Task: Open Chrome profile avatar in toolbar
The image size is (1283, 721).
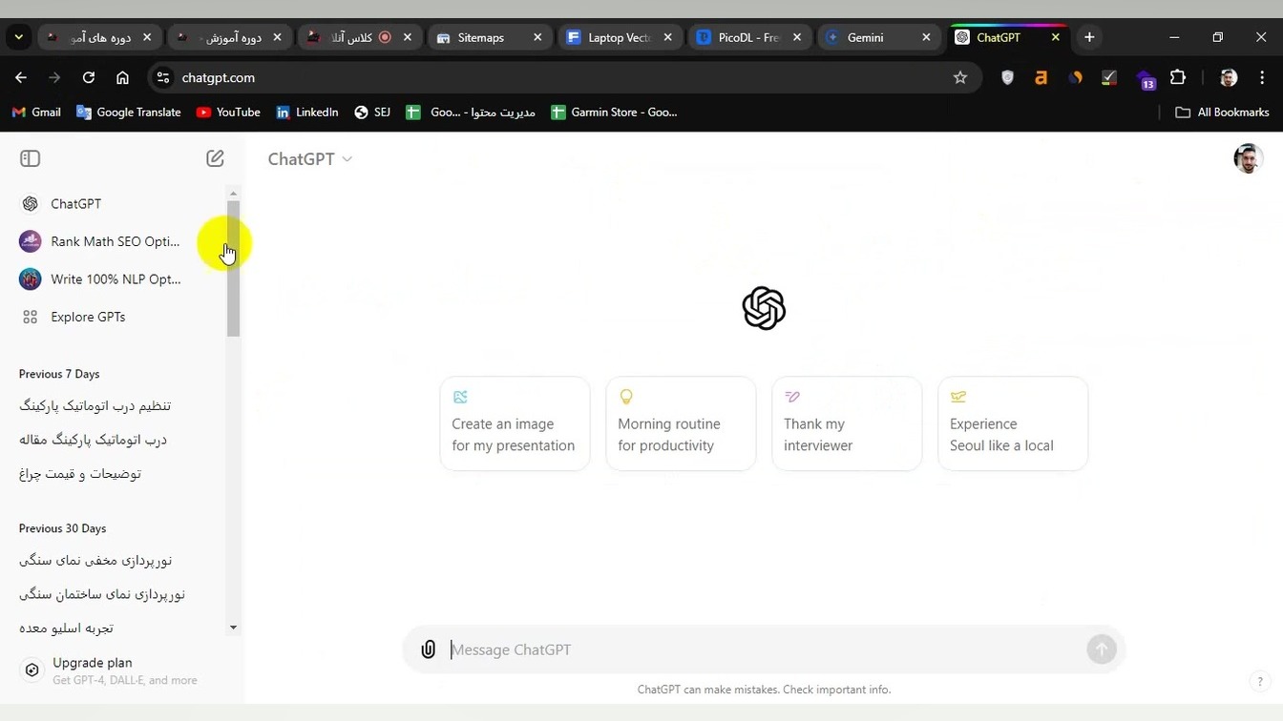Action: point(1229,77)
